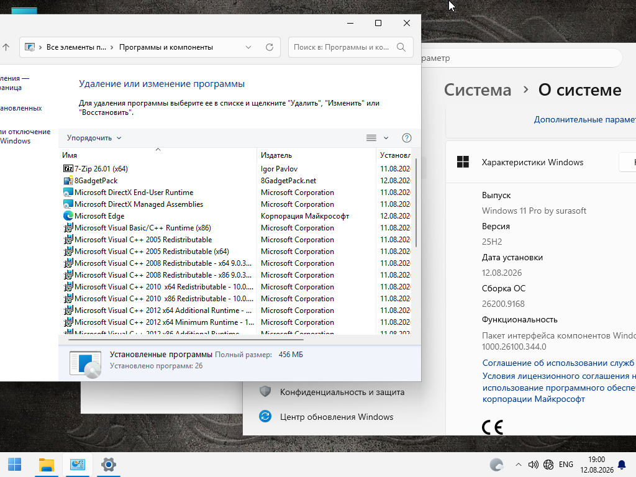Click the Microsoft Edge icon in program list
Image resolution: width=636 pixels, height=477 pixels.
point(68,216)
